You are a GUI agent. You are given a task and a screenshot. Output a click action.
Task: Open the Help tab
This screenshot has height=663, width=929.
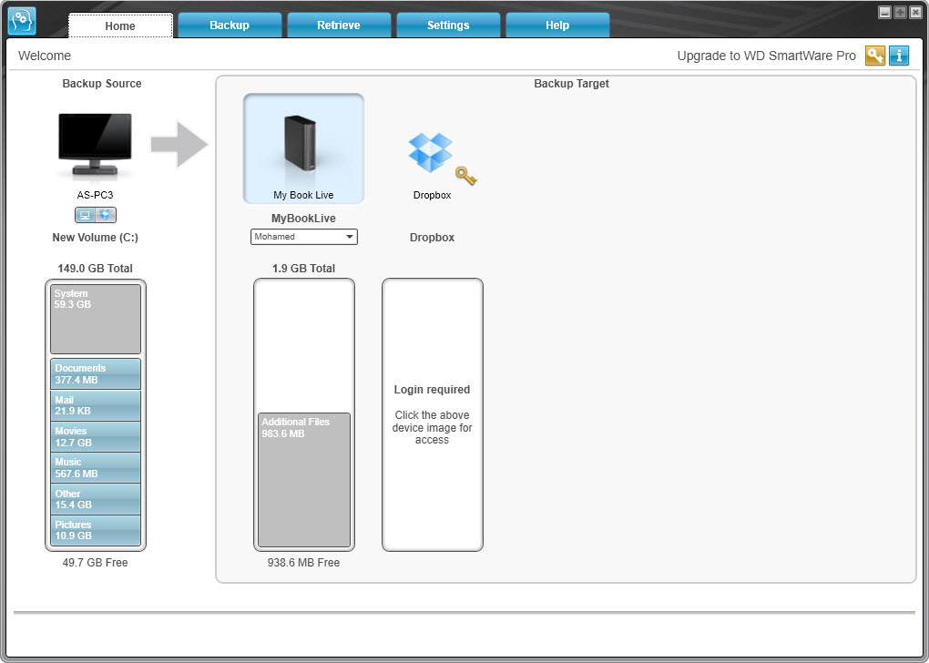(557, 25)
